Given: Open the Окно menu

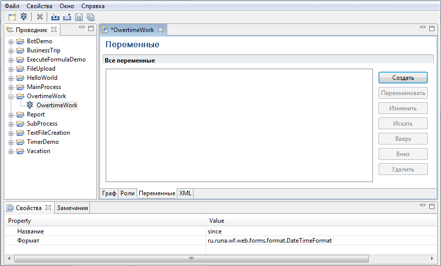Looking at the screenshot, I should tap(67, 6).
